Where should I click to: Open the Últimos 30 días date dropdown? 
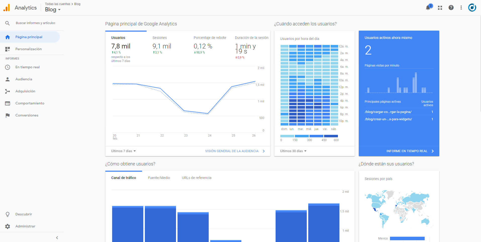click(x=293, y=151)
